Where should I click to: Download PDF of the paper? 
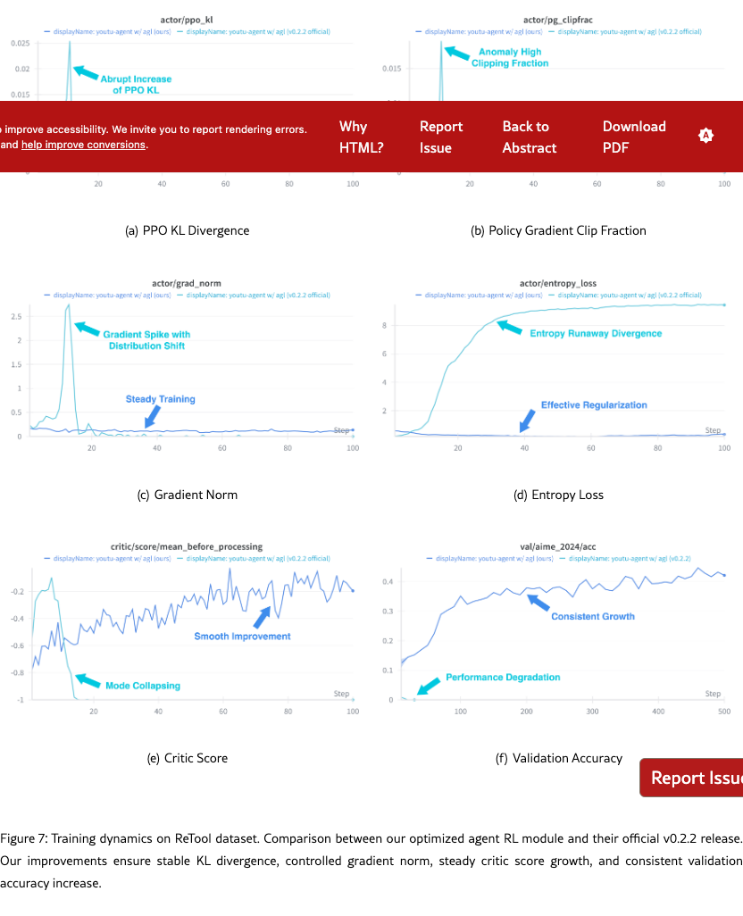[x=634, y=137]
